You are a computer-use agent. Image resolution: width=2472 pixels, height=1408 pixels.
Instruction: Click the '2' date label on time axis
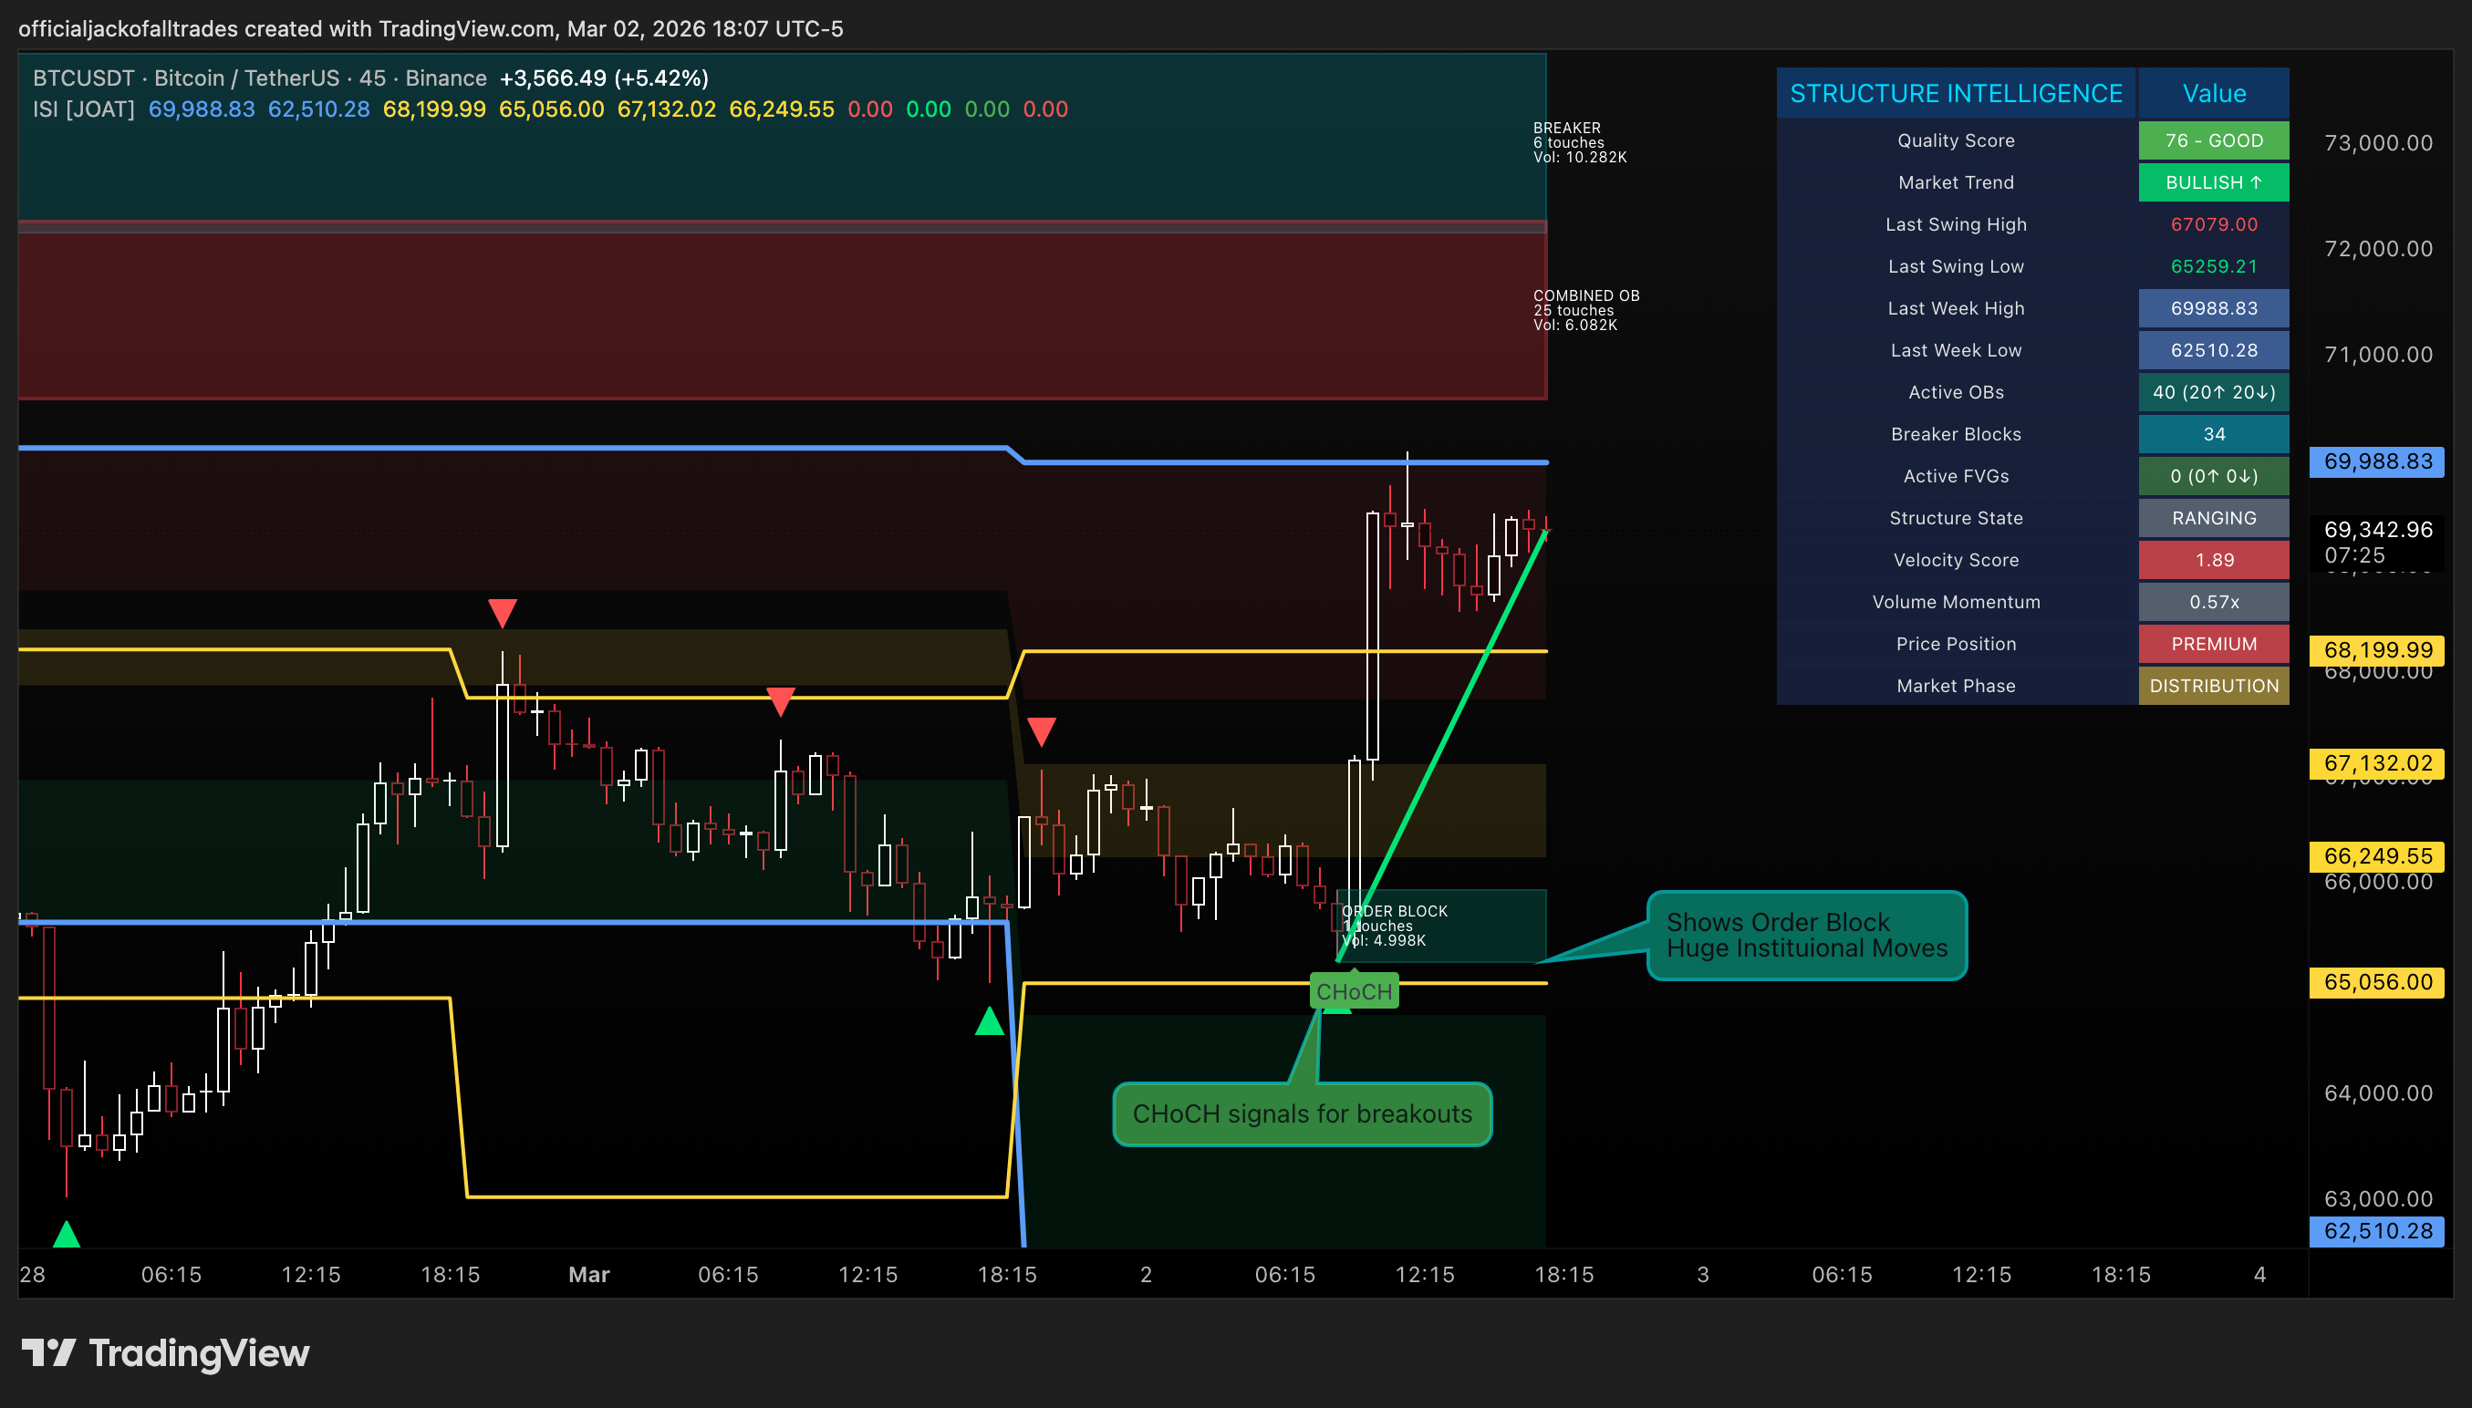[x=1146, y=1275]
